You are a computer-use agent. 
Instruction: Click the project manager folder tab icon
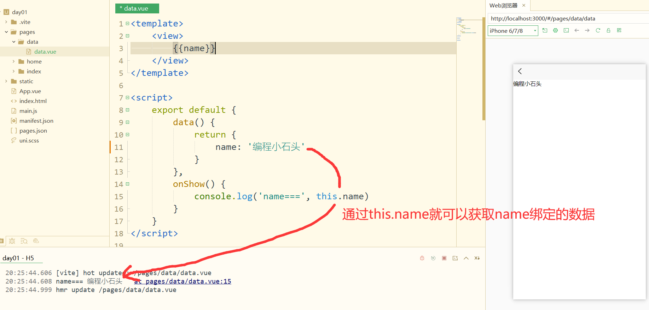[2, 241]
